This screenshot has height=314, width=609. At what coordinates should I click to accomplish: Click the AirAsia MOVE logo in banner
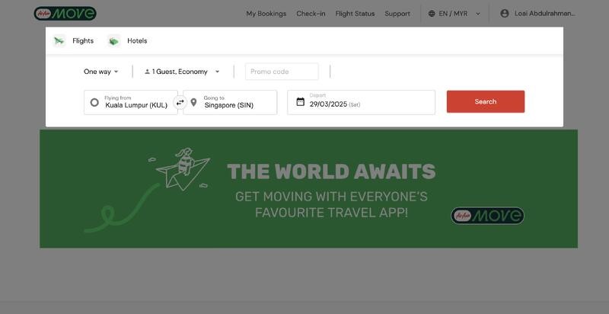tap(487, 216)
